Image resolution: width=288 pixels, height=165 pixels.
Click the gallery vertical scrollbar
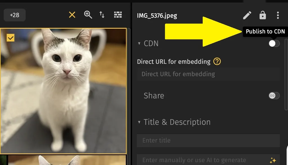(129, 96)
